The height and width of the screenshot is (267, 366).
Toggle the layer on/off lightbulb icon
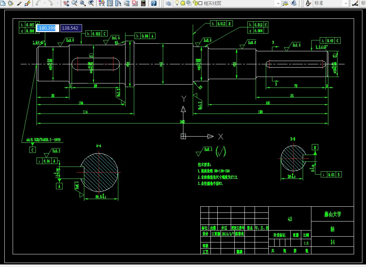177,3
